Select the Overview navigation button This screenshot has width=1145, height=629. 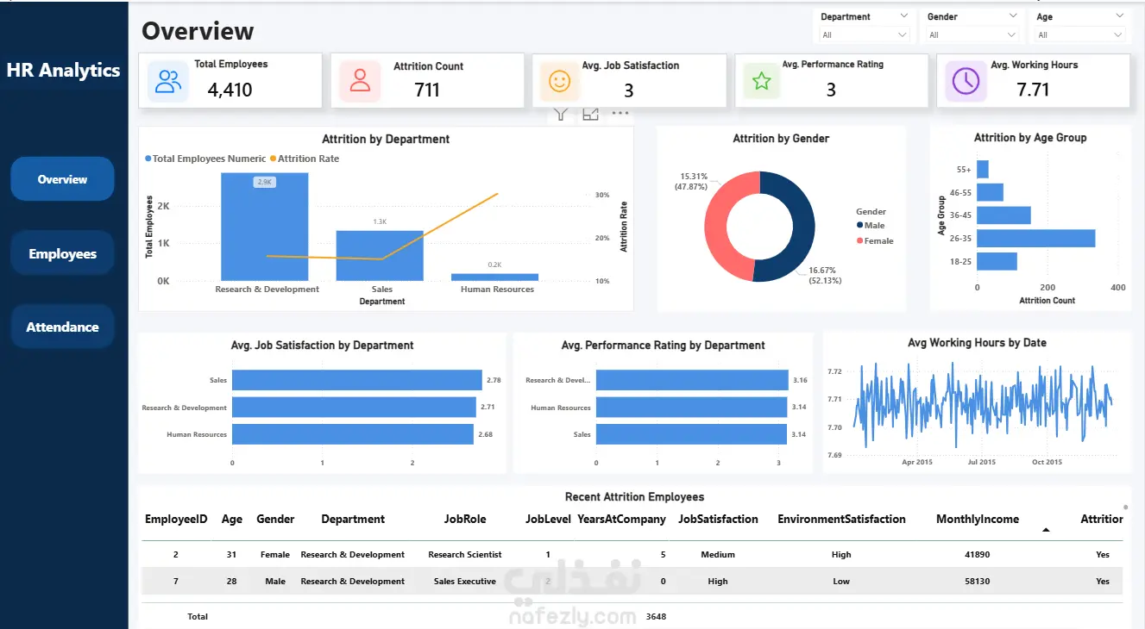(62, 179)
